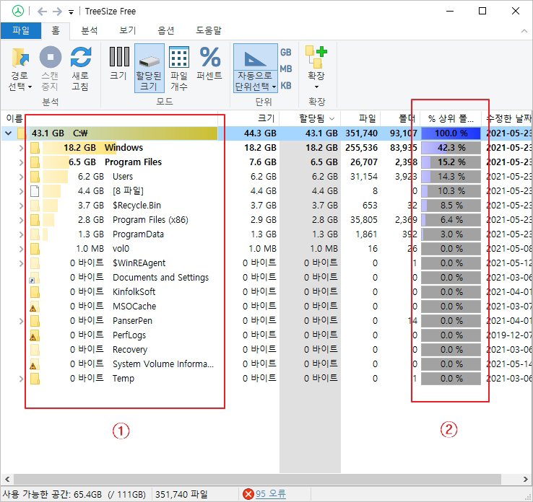Click the PanserPen folder icon

(x=35, y=321)
